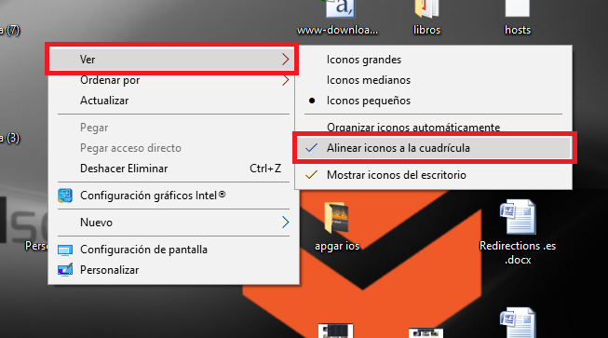608x338 pixels.
Task: Select Iconos pequeños radio option
Action: [x=433, y=101]
